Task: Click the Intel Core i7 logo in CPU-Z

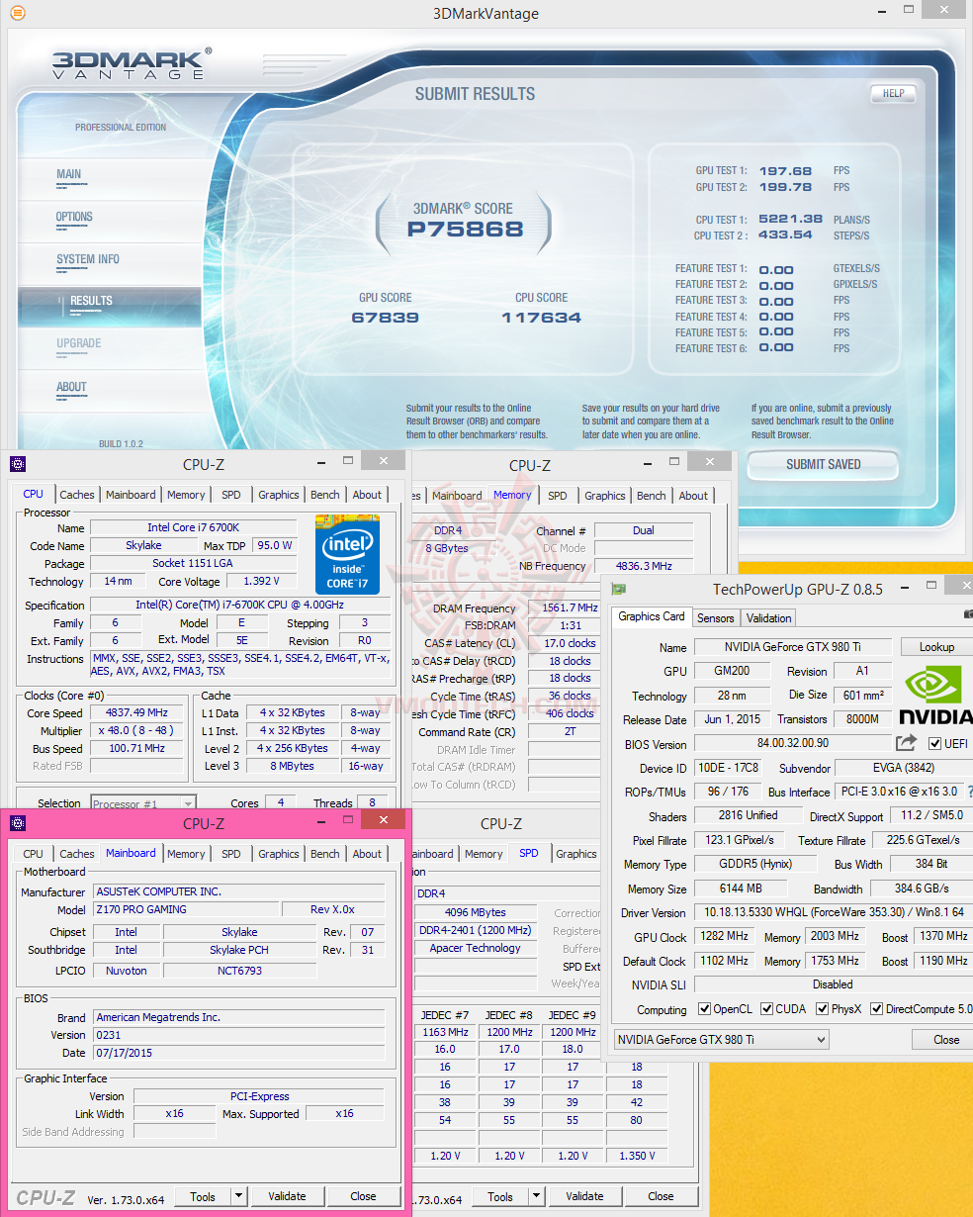Action: (347, 554)
